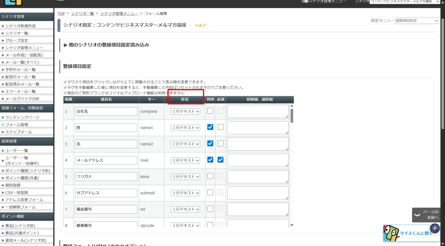The image size is (445, 246).
Task: Open シナリオ新規作成 in sidebar
Action: 20,26
